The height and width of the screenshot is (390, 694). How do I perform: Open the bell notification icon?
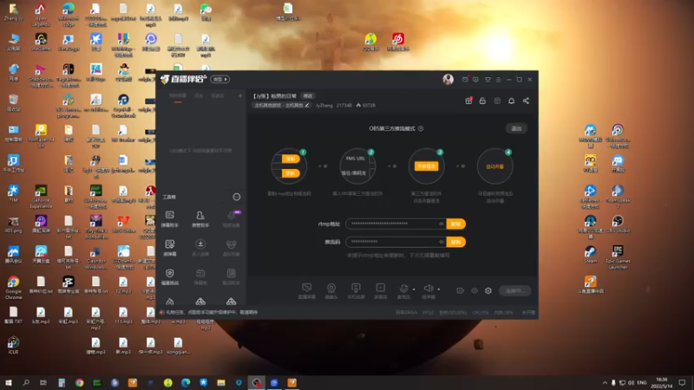click(511, 101)
